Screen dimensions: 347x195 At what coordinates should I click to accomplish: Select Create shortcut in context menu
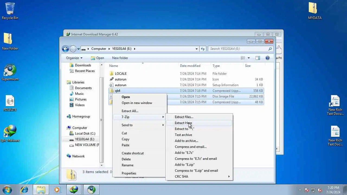[140, 153]
